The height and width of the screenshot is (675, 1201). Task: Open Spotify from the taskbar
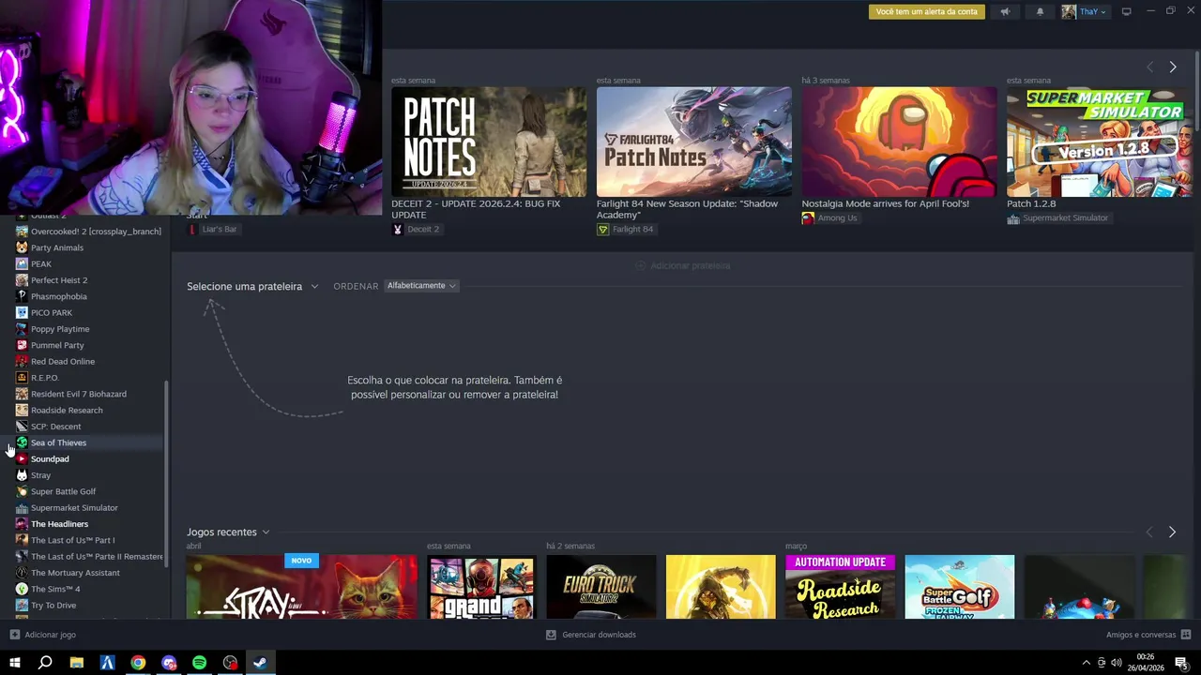point(199,663)
